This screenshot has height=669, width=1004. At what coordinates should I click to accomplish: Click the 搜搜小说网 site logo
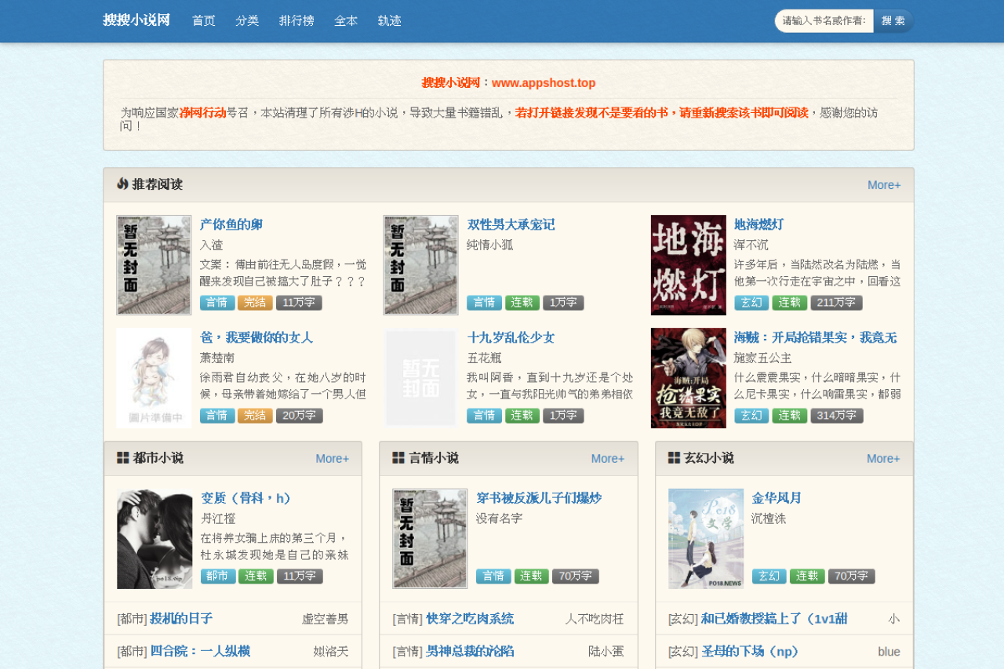[136, 20]
